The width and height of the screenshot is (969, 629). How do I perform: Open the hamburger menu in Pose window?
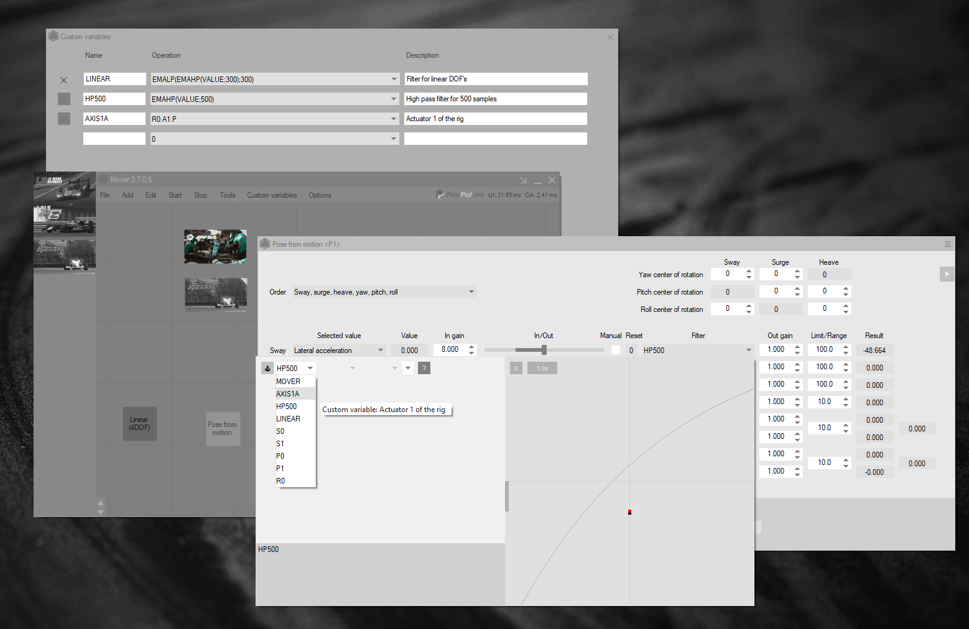pyautogui.click(x=947, y=244)
